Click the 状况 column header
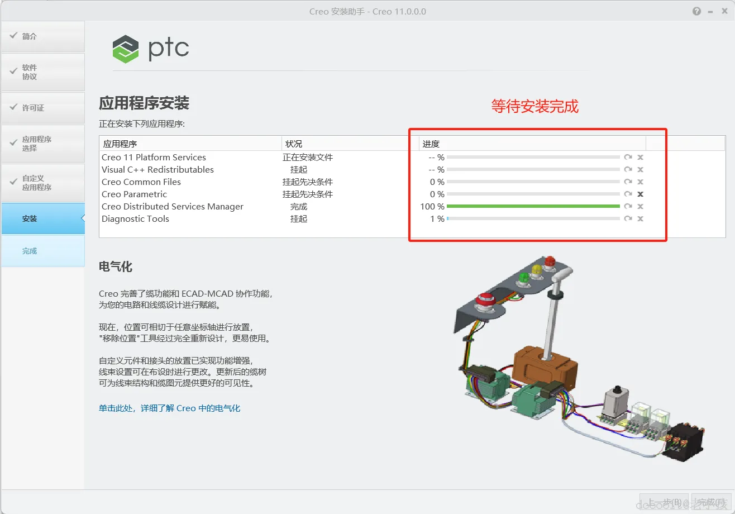The image size is (735, 514). [x=351, y=144]
